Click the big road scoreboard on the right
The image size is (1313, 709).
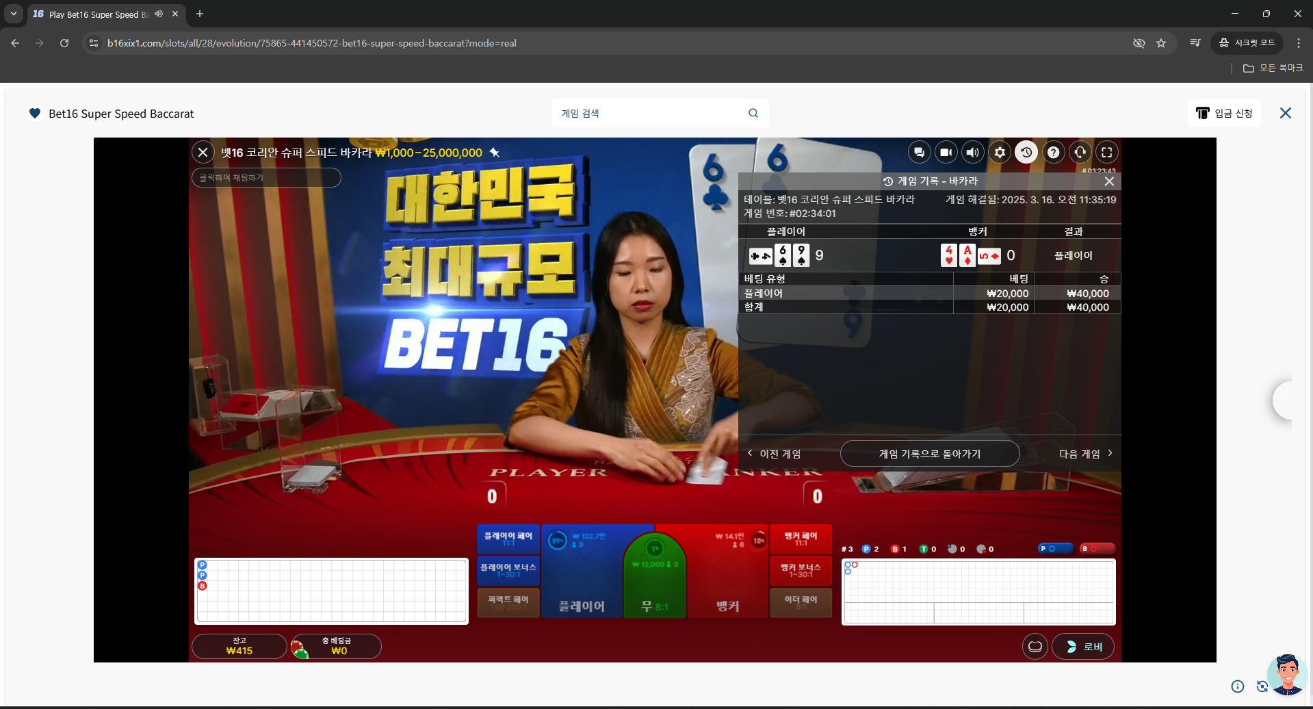tap(978, 592)
